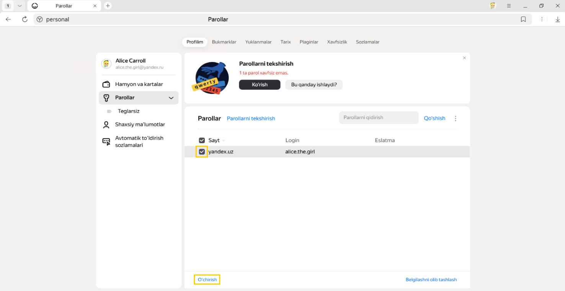This screenshot has height=291, width=565.
Task: Collapse the Parollar sidebar section
Action: pos(171,98)
